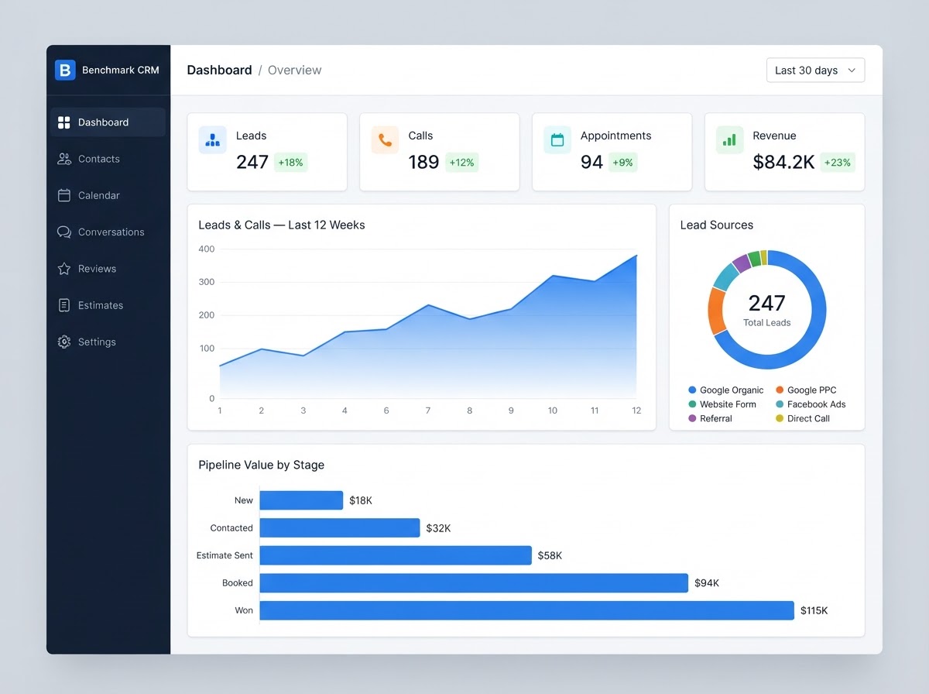
Task: Click the Revenue card bar-chart icon
Action: pos(729,140)
